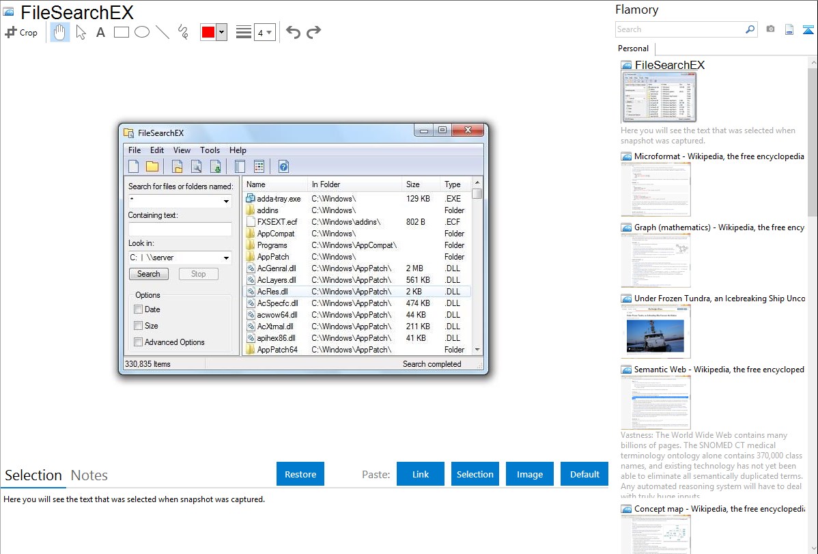Screen dimensions: 818x554
Task: Choose the straight line tool
Action: point(163,32)
